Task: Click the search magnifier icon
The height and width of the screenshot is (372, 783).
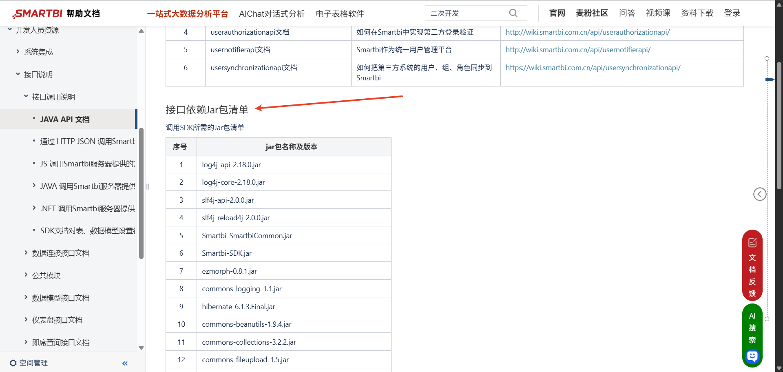Action: [x=513, y=13]
